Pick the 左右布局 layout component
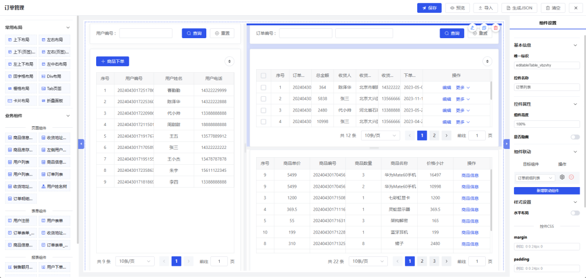586x278 pixels. click(x=54, y=40)
